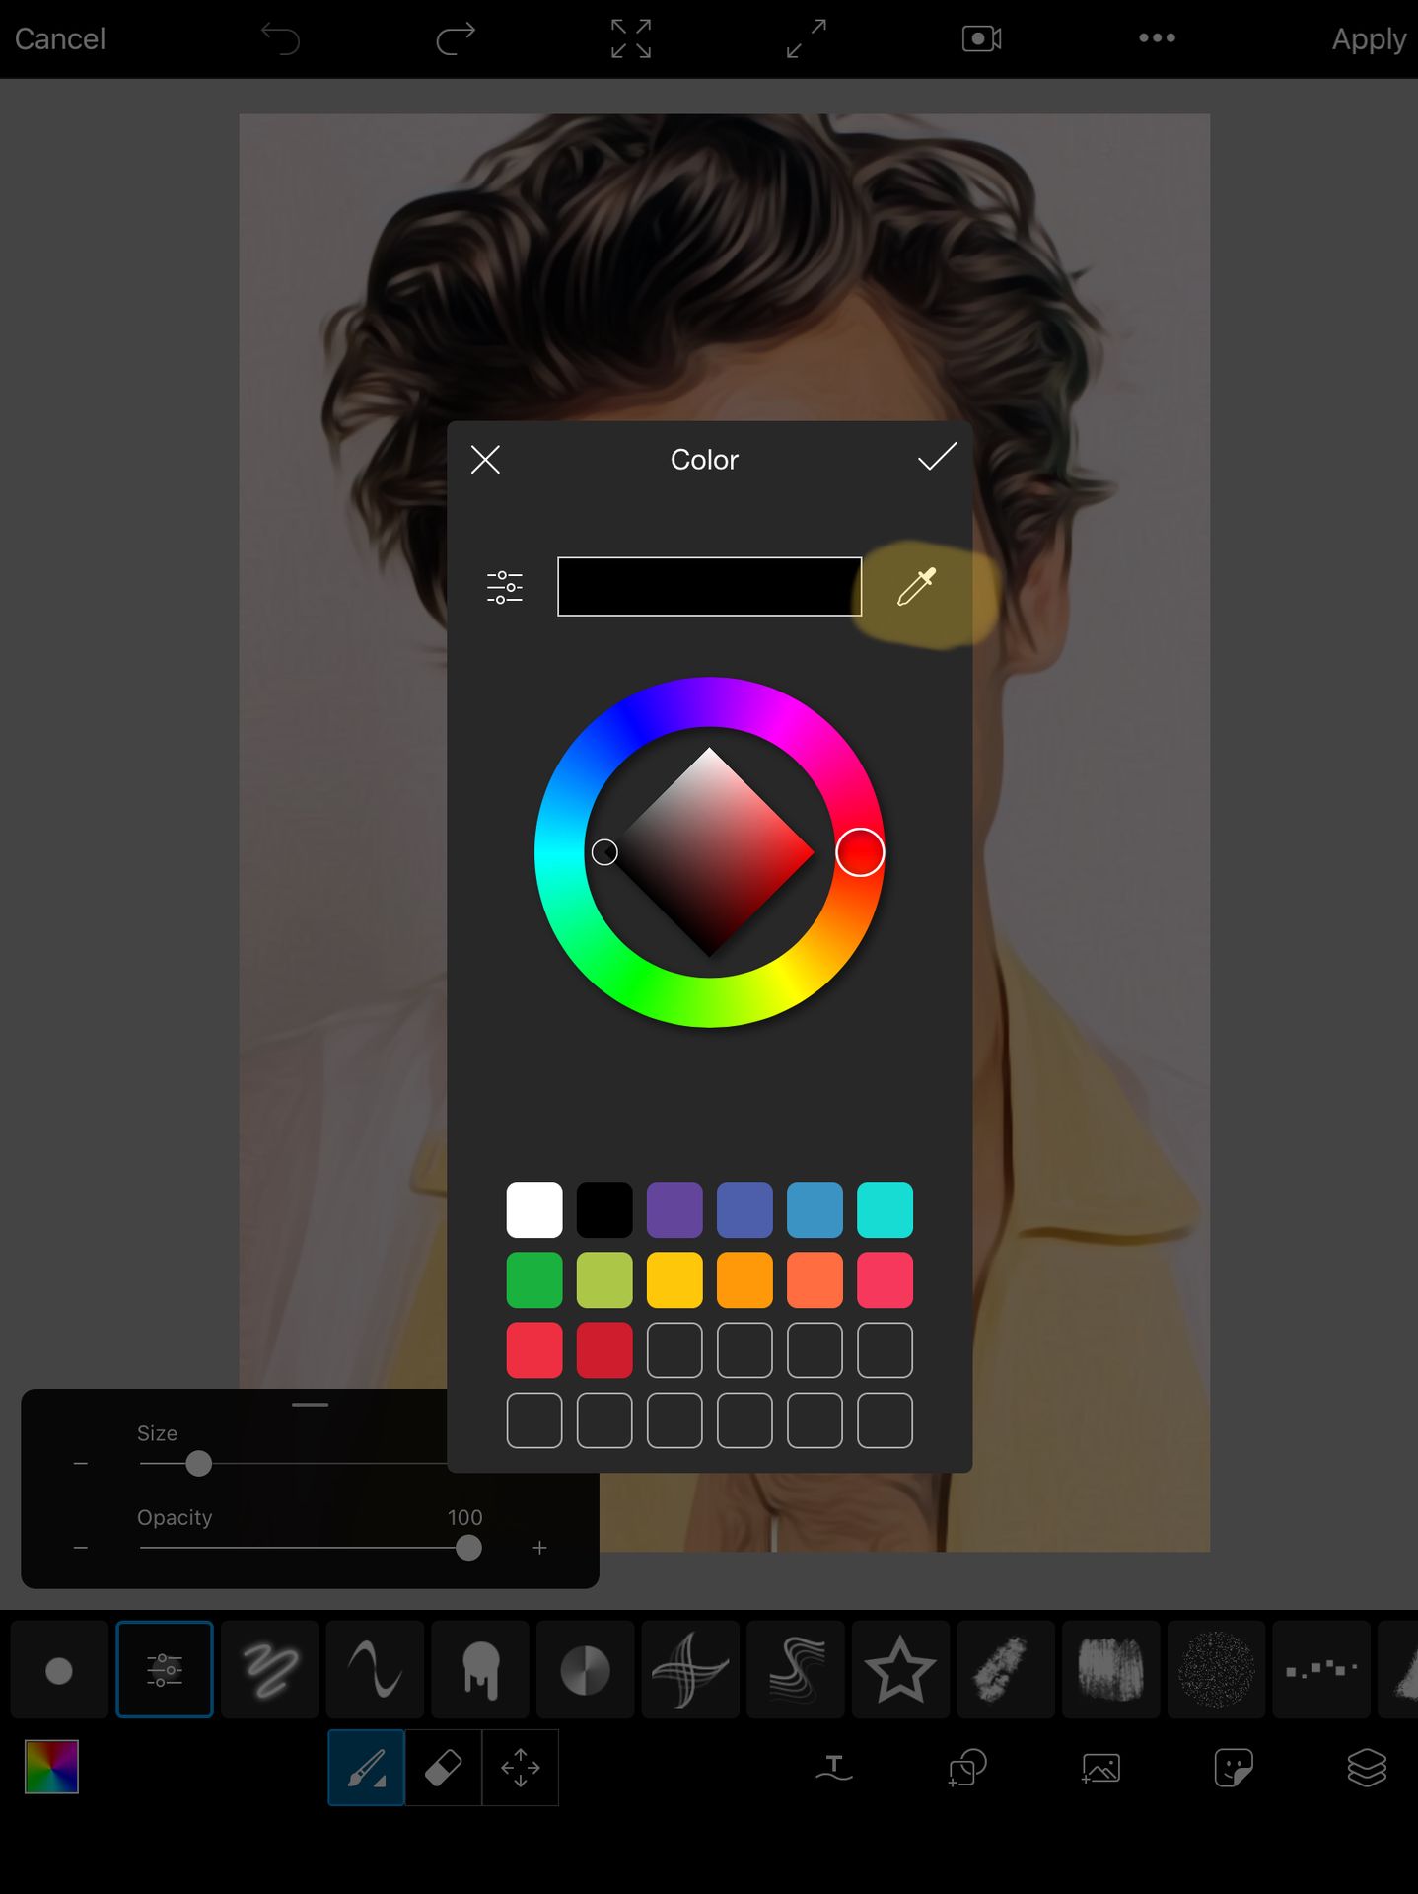Add text with the T tool
The image size is (1418, 1894).
[834, 1767]
